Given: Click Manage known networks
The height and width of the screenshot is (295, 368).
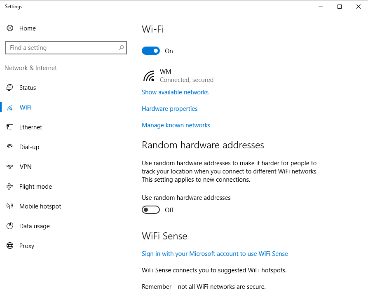Looking at the screenshot, I should [x=176, y=125].
